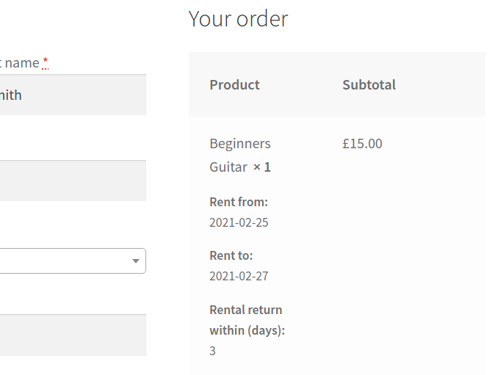This screenshot has height=375, width=498.
Task: Click the "Rent from:" label
Action: (238, 202)
